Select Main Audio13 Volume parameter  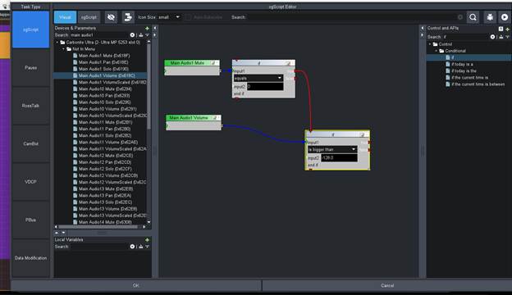click(x=107, y=209)
